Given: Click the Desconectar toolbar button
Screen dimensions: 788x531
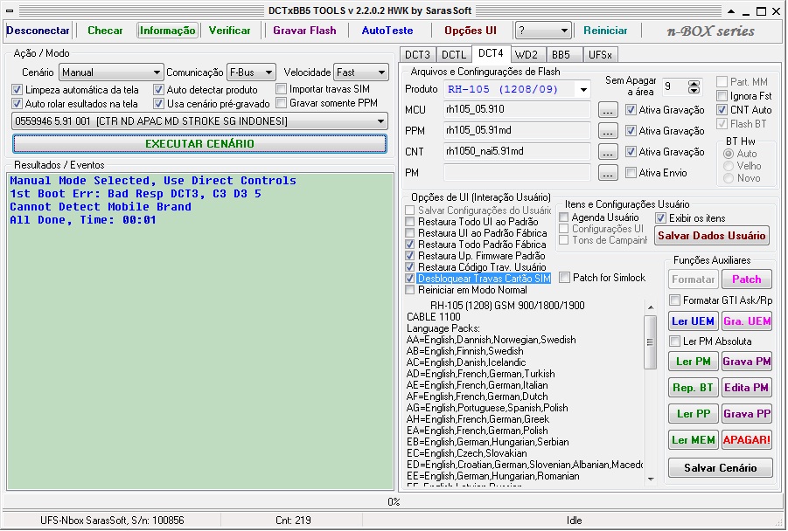Looking at the screenshot, I should tap(38, 31).
